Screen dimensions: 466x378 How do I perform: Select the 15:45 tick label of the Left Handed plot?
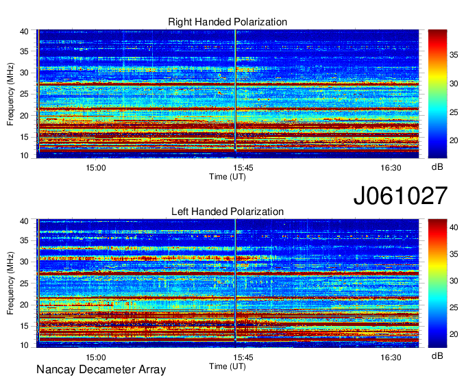click(x=243, y=357)
